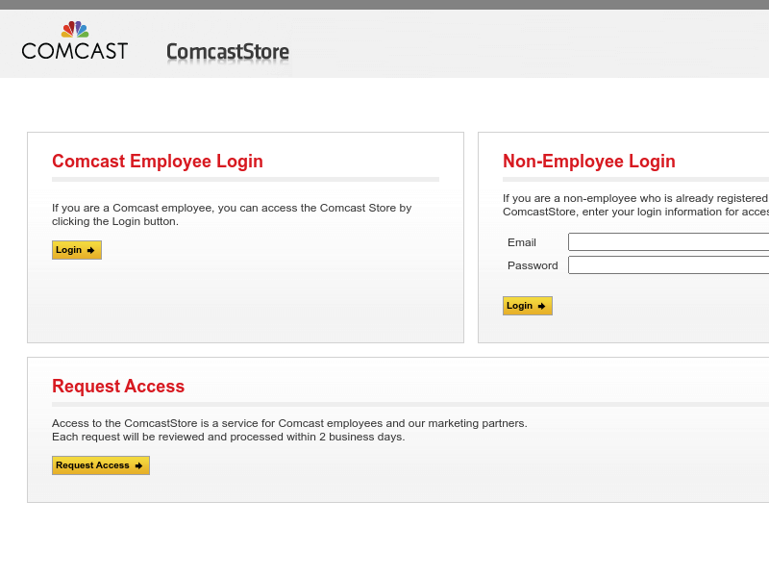The width and height of the screenshot is (769, 577).
Task: Click the Request Access button
Action: coord(101,465)
